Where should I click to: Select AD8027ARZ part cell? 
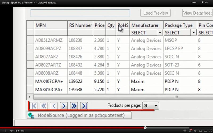click(x=51, y=57)
